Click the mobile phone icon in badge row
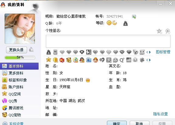 pyautogui.click(x=55, y=52)
